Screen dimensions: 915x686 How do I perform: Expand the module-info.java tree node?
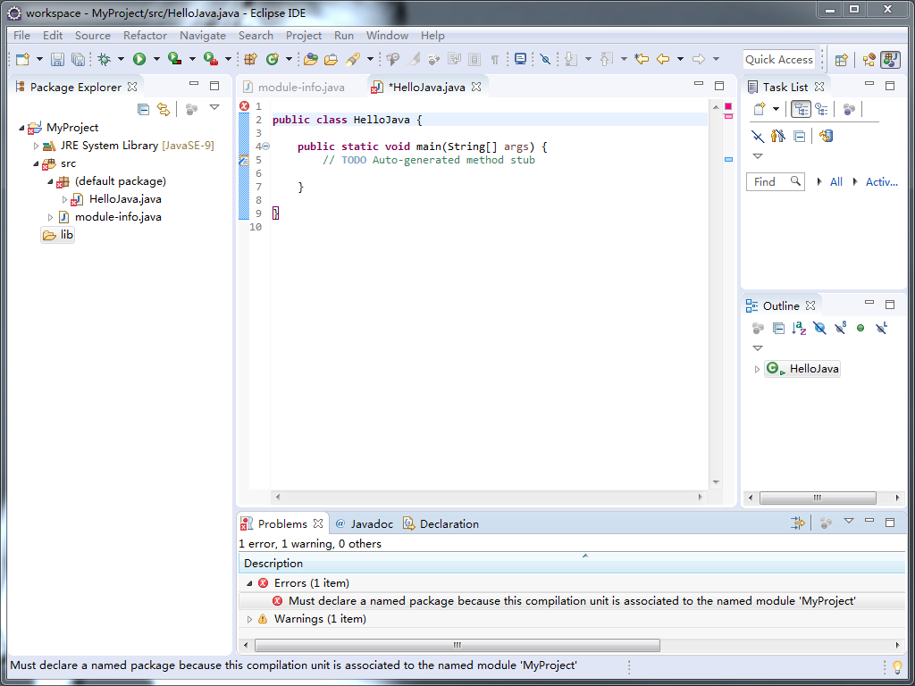[50, 218]
